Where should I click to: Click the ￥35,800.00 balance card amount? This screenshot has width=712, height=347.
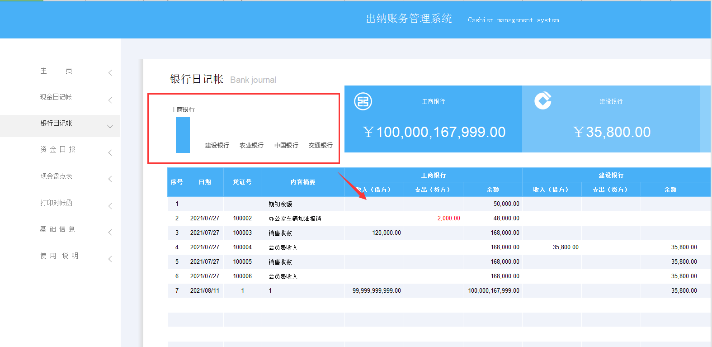tap(612, 132)
